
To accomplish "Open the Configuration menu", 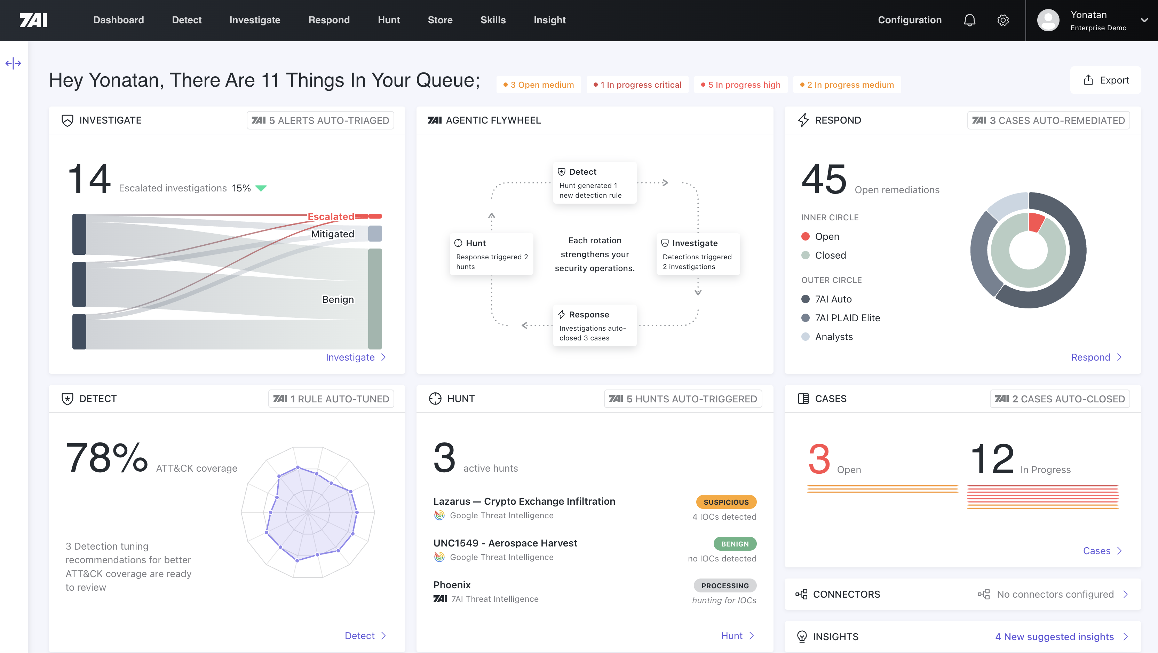I will (x=910, y=20).
